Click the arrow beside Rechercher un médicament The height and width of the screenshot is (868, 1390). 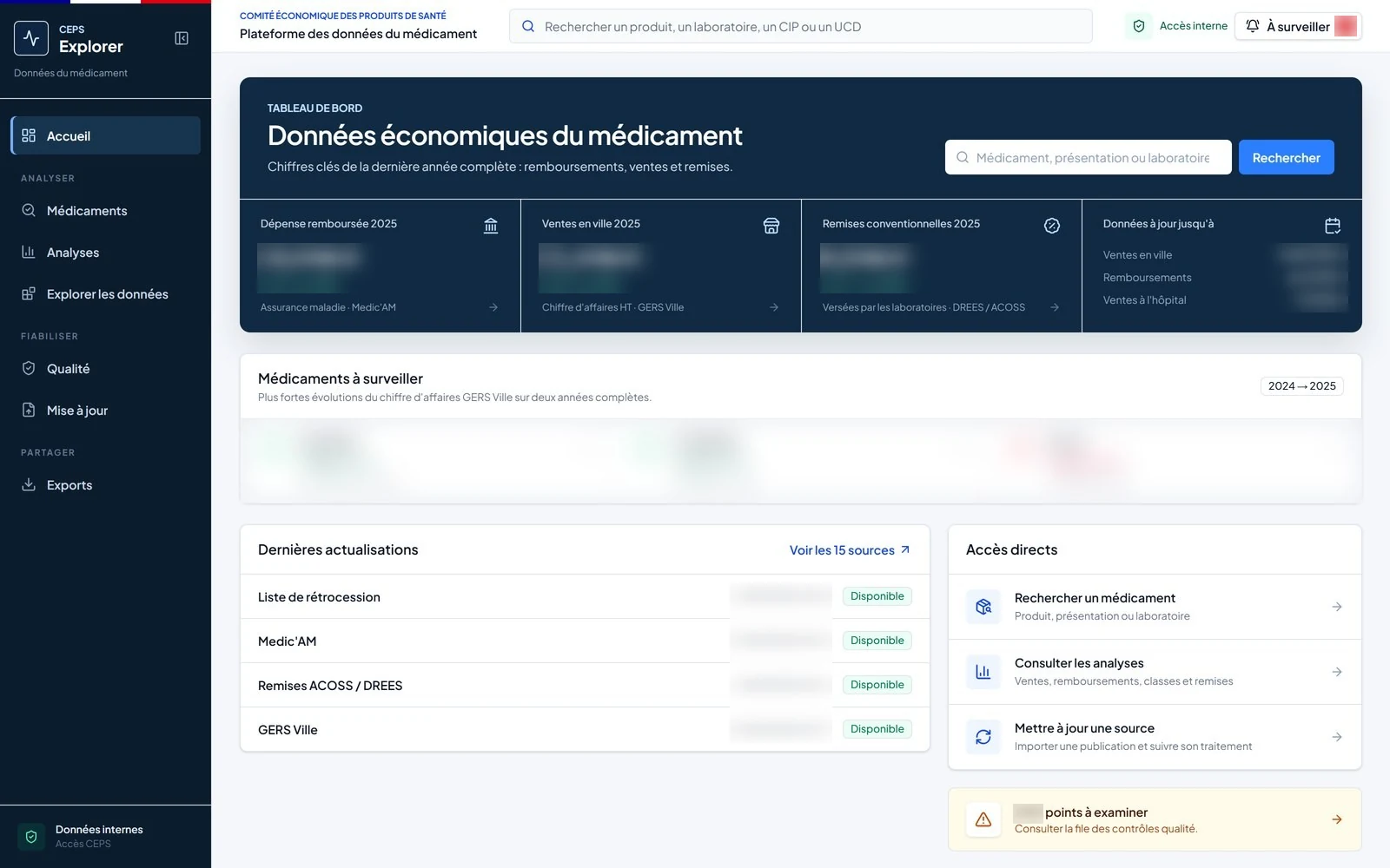coord(1337,607)
